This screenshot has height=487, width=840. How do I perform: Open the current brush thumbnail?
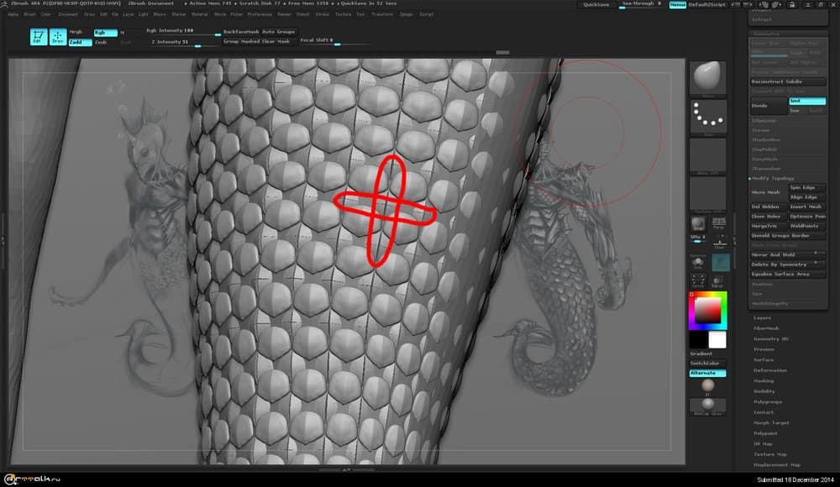pos(707,77)
